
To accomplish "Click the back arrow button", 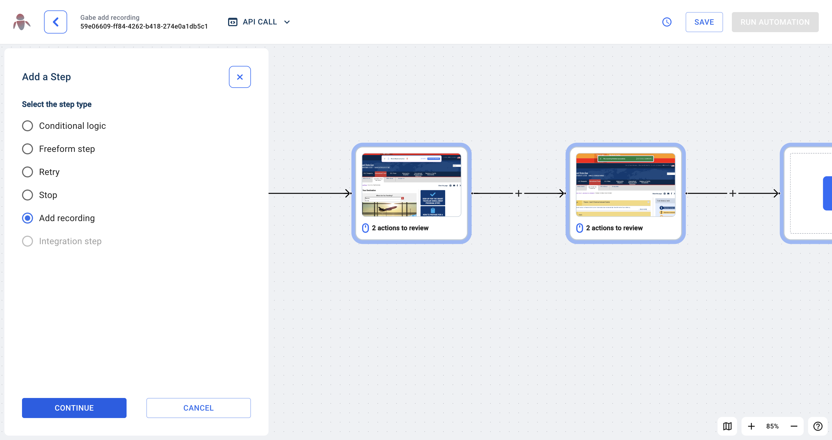I will pos(56,22).
